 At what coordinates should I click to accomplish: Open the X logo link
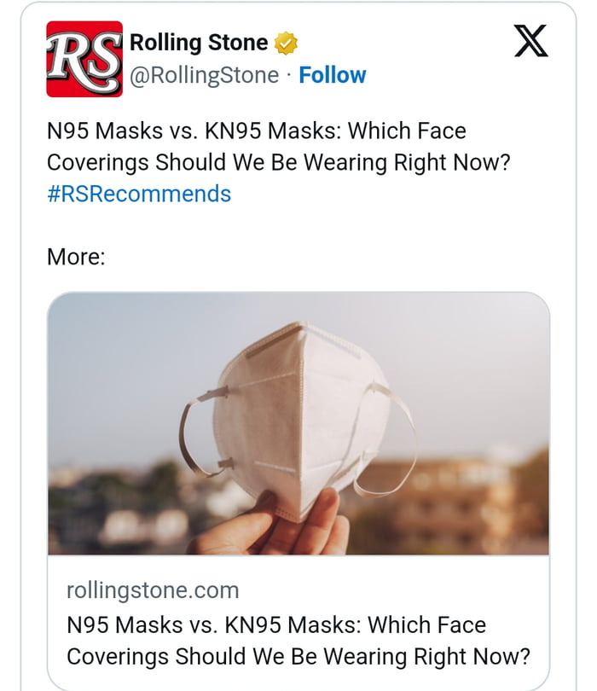[x=530, y=42]
